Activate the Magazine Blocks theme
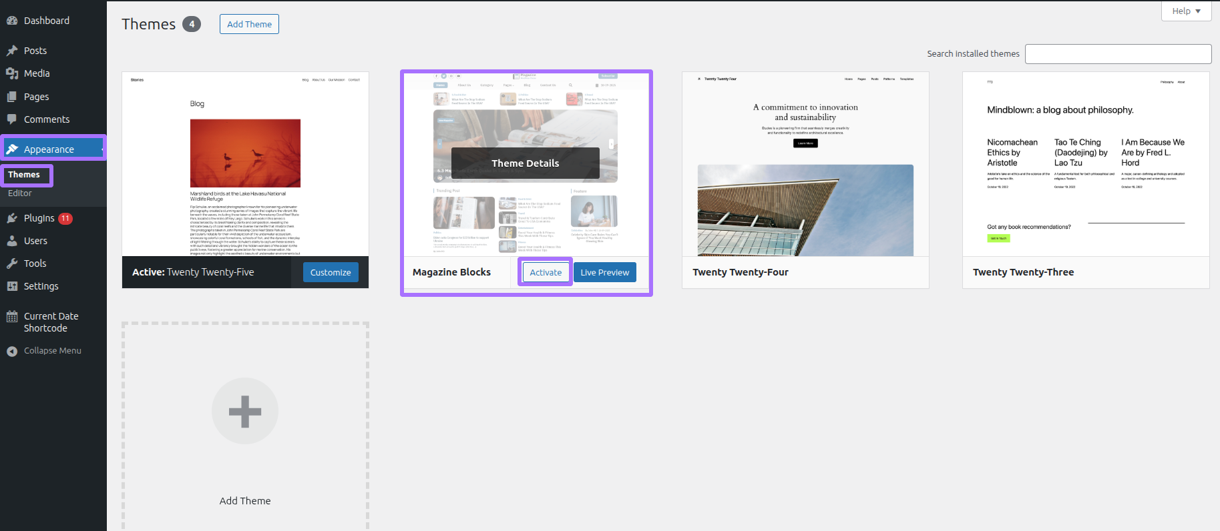The height and width of the screenshot is (531, 1220). coord(546,272)
